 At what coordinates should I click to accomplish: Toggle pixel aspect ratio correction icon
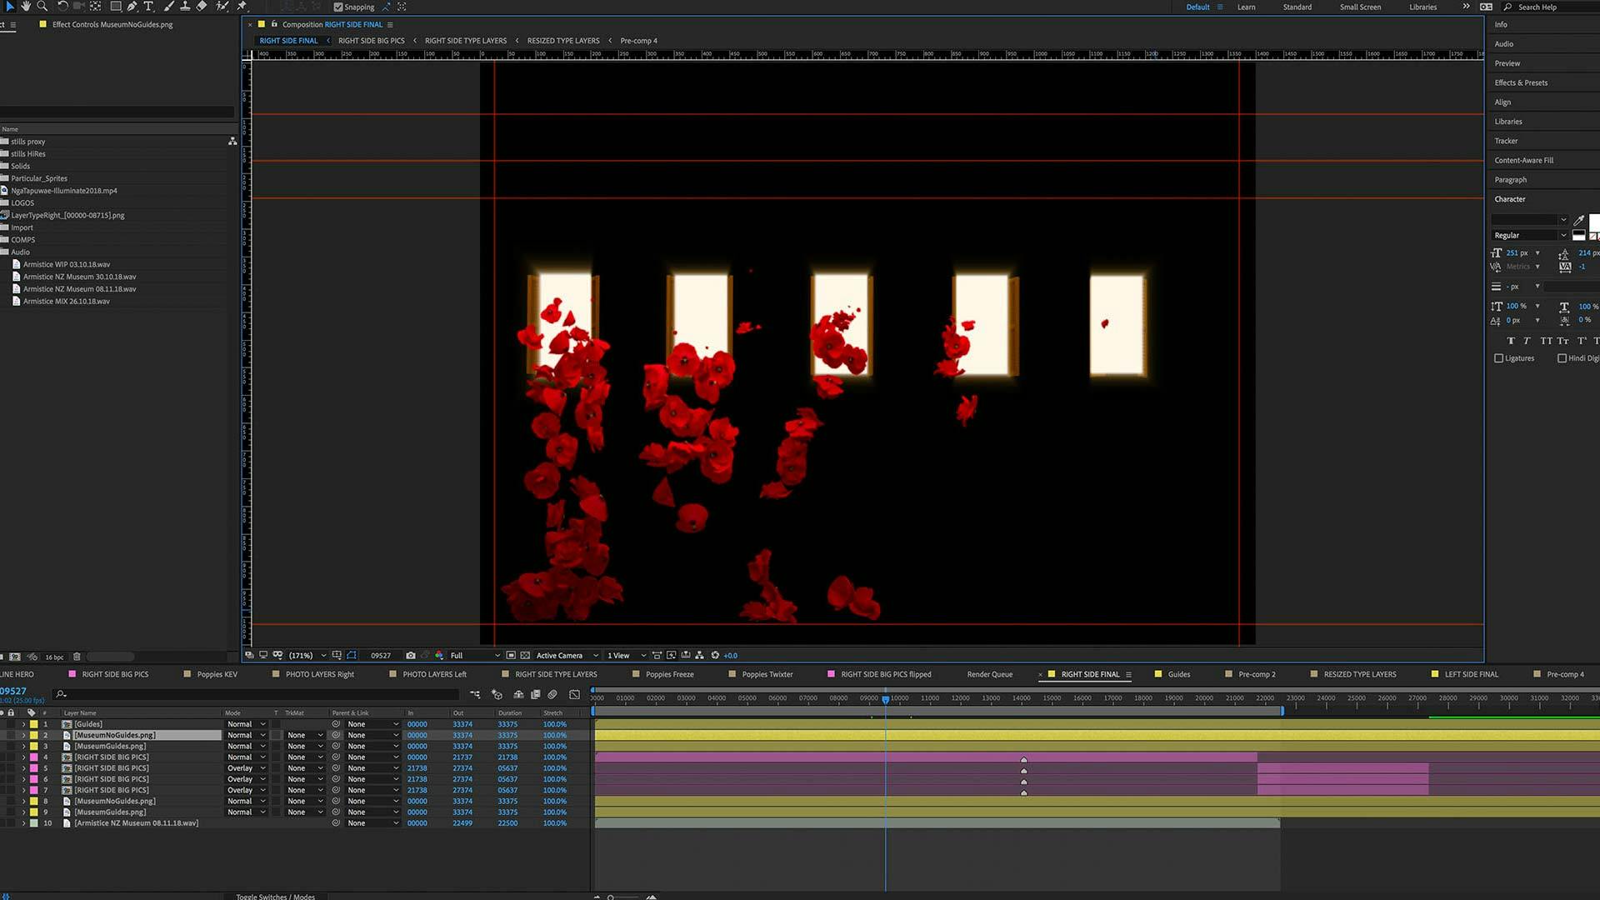pyautogui.click(x=657, y=656)
